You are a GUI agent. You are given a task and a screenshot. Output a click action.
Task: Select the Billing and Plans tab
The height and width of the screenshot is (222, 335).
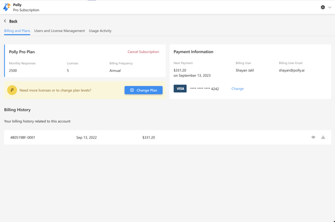tap(17, 31)
